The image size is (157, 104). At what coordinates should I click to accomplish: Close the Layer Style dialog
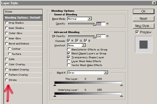coord(154,3)
